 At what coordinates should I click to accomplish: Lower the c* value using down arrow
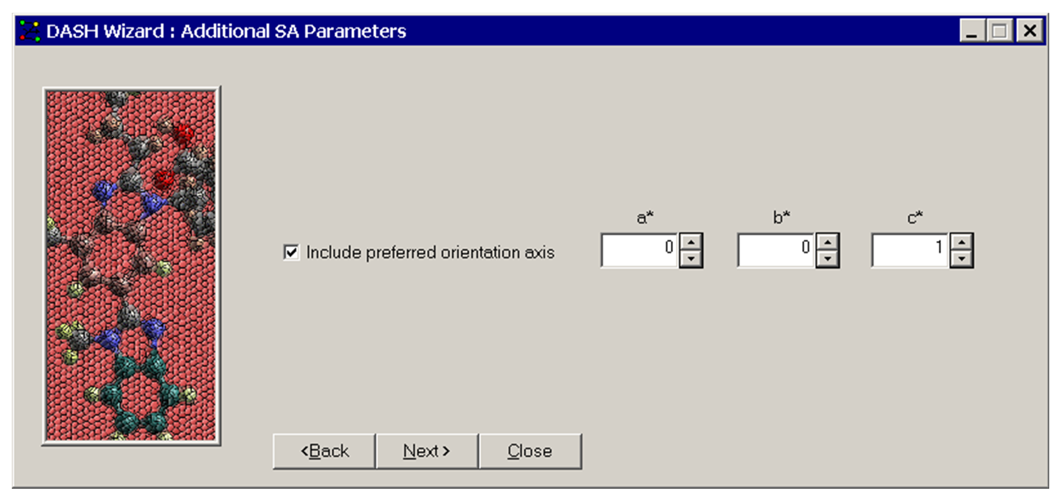click(x=962, y=259)
